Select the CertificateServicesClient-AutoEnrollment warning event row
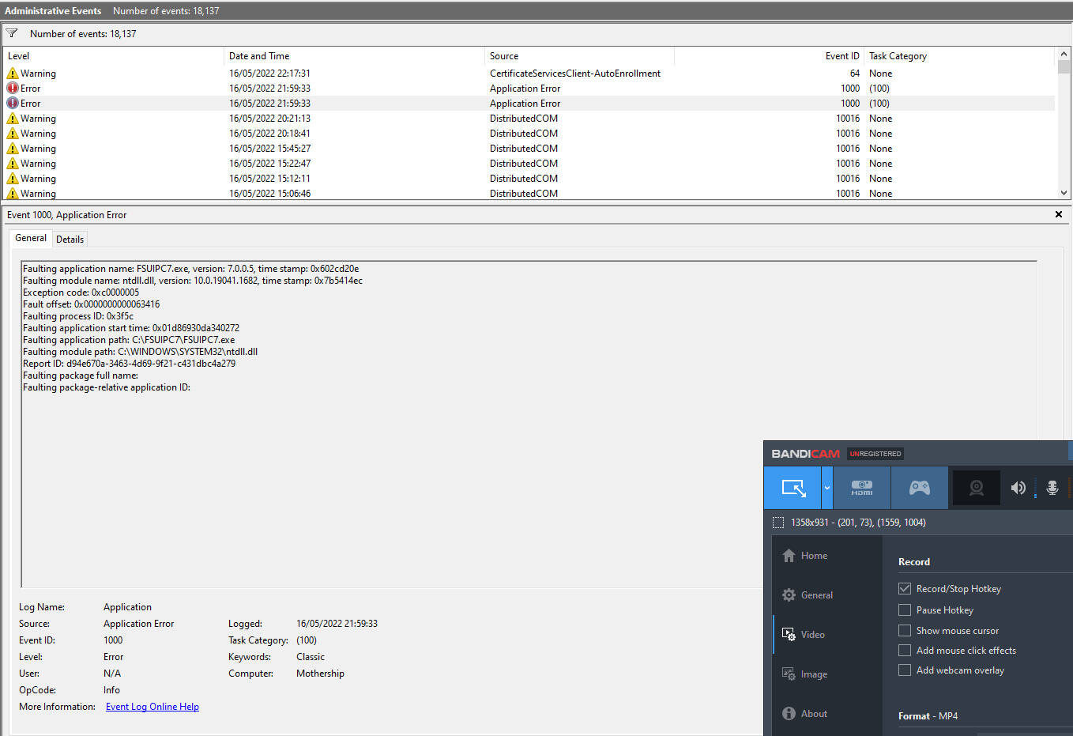 [x=316, y=73]
